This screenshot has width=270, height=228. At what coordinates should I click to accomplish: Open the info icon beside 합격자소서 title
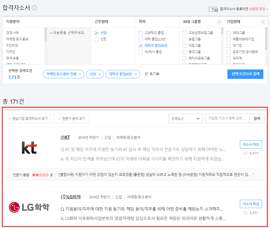pyautogui.click(x=34, y=8)
